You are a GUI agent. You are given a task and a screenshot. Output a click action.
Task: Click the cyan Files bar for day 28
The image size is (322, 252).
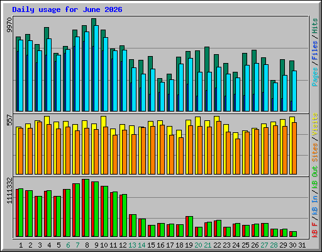(275, 97)
